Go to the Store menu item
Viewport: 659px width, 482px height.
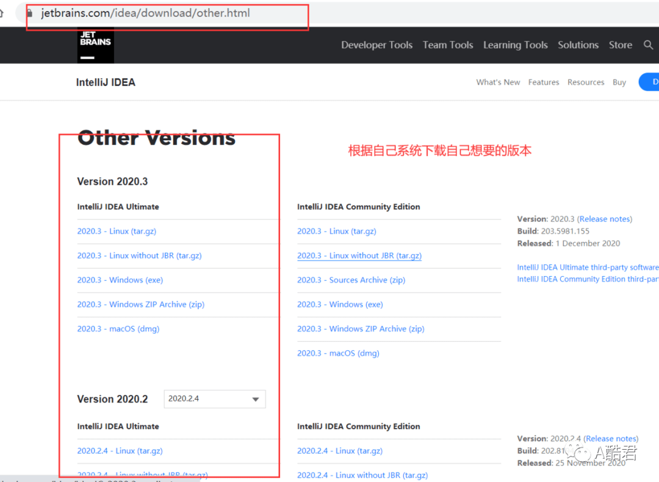pyautogui.click(x=621, y=45)
